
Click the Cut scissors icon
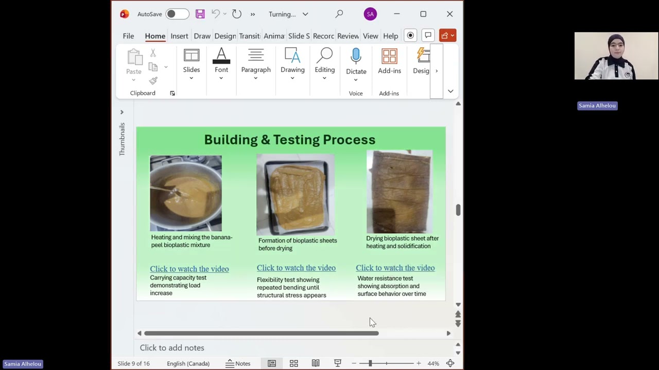[x=153, y=53]
